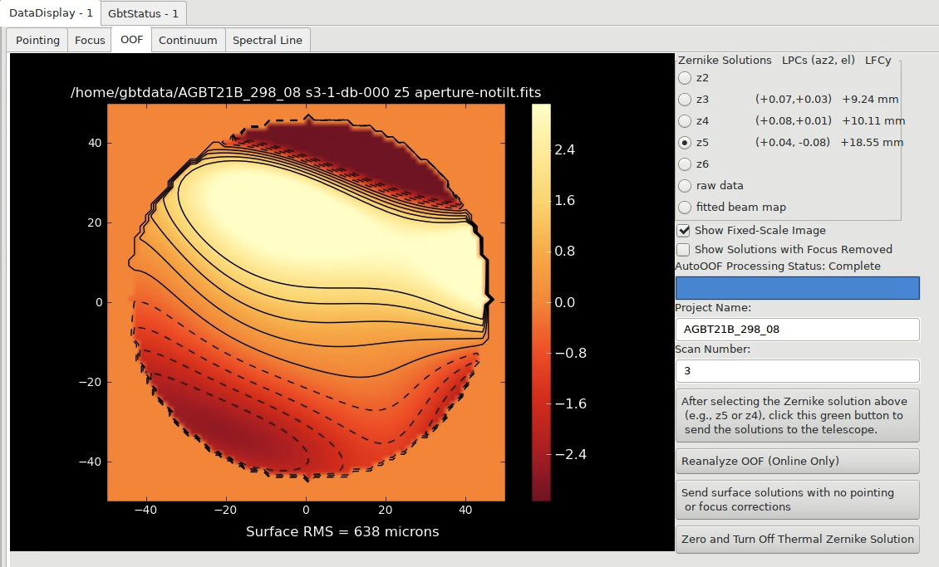Click the +9.24 mm LFCy value
Image resolution: width=939 pixels, height=567 pixels.
(x=870, y=100)
